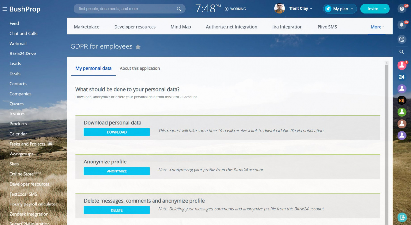Open Zendesk Integration in left menu
The image size is (411, 225).
click(x=29, y=214)
